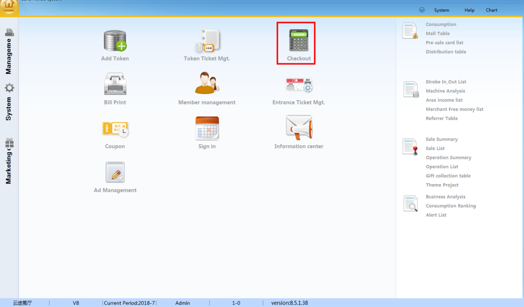Click the 云途展厅 status bar entry

click(x=22, y=303)
